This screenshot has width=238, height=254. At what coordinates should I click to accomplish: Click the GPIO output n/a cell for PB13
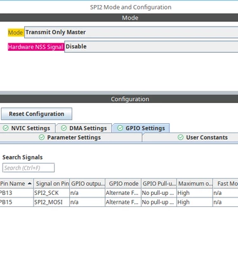88,193
